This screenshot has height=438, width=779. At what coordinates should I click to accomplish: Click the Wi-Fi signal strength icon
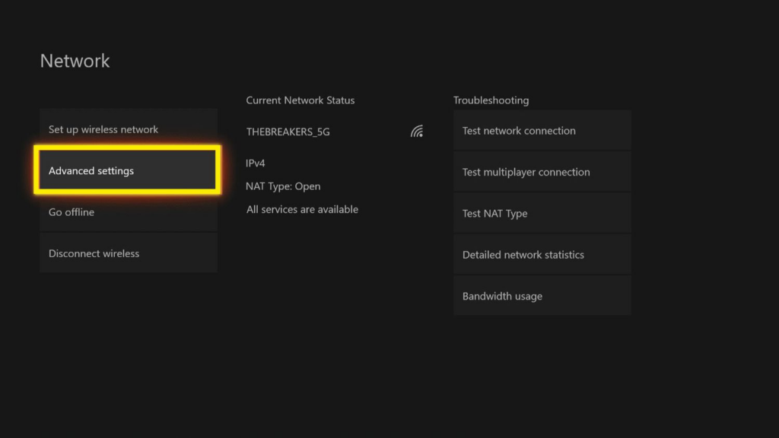click(416, 132)
